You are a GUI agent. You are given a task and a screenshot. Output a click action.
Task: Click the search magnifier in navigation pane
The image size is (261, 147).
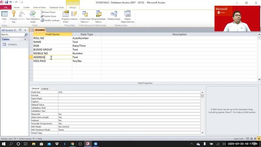pos(26,34)
